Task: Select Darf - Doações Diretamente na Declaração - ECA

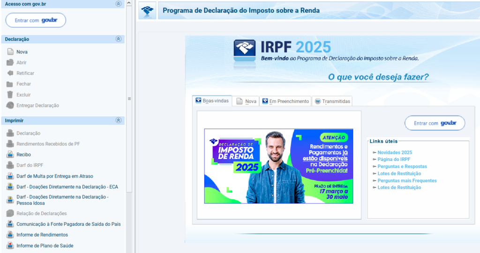Action: point(67,187)
